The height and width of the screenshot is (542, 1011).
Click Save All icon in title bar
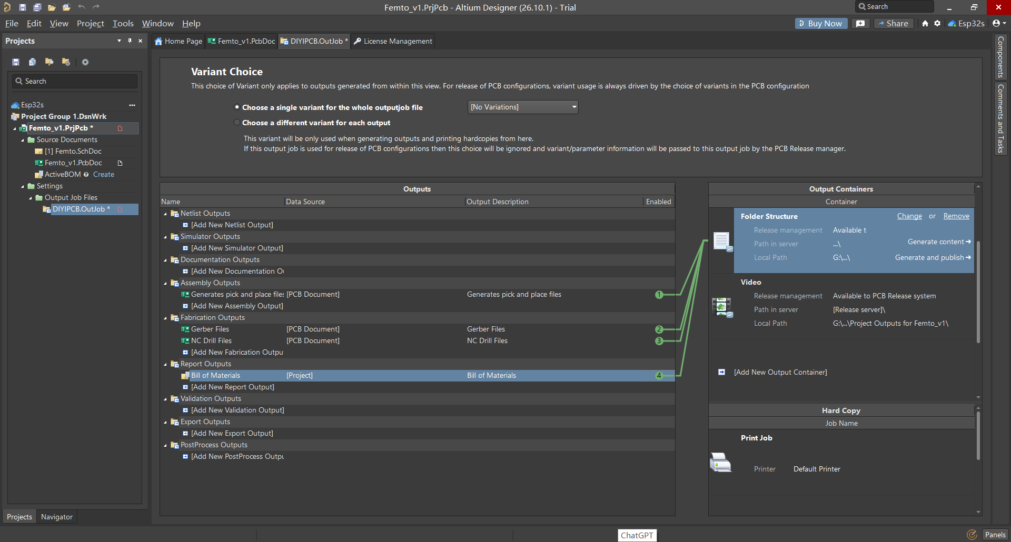[37, 7]
